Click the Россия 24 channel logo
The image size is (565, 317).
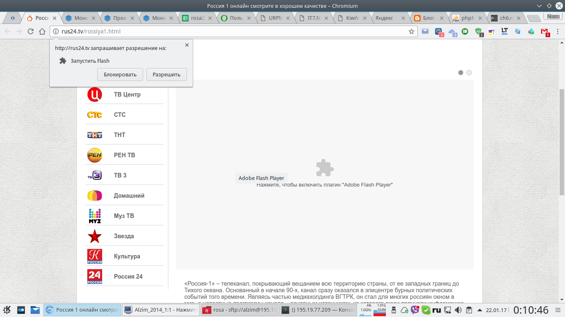point(95,277)
